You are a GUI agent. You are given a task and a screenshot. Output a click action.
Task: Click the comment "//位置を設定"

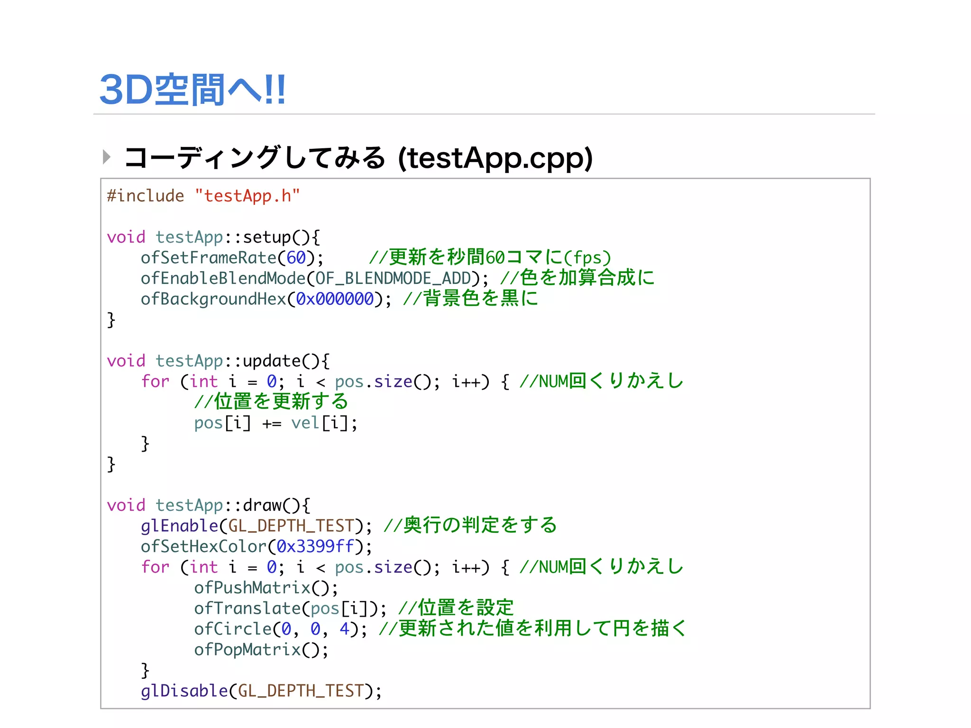[x=456, y=608]
